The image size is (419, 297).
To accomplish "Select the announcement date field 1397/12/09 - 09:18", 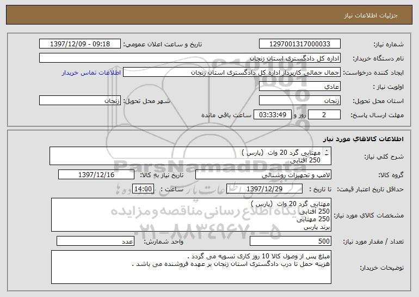I will 80,44.
